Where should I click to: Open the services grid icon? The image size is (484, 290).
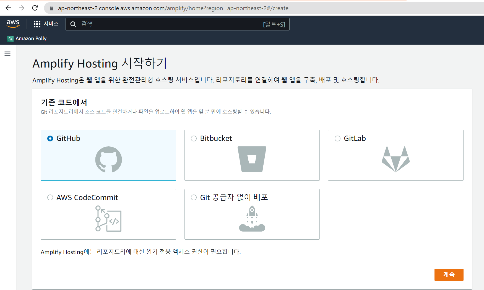[x=37, y=24]
